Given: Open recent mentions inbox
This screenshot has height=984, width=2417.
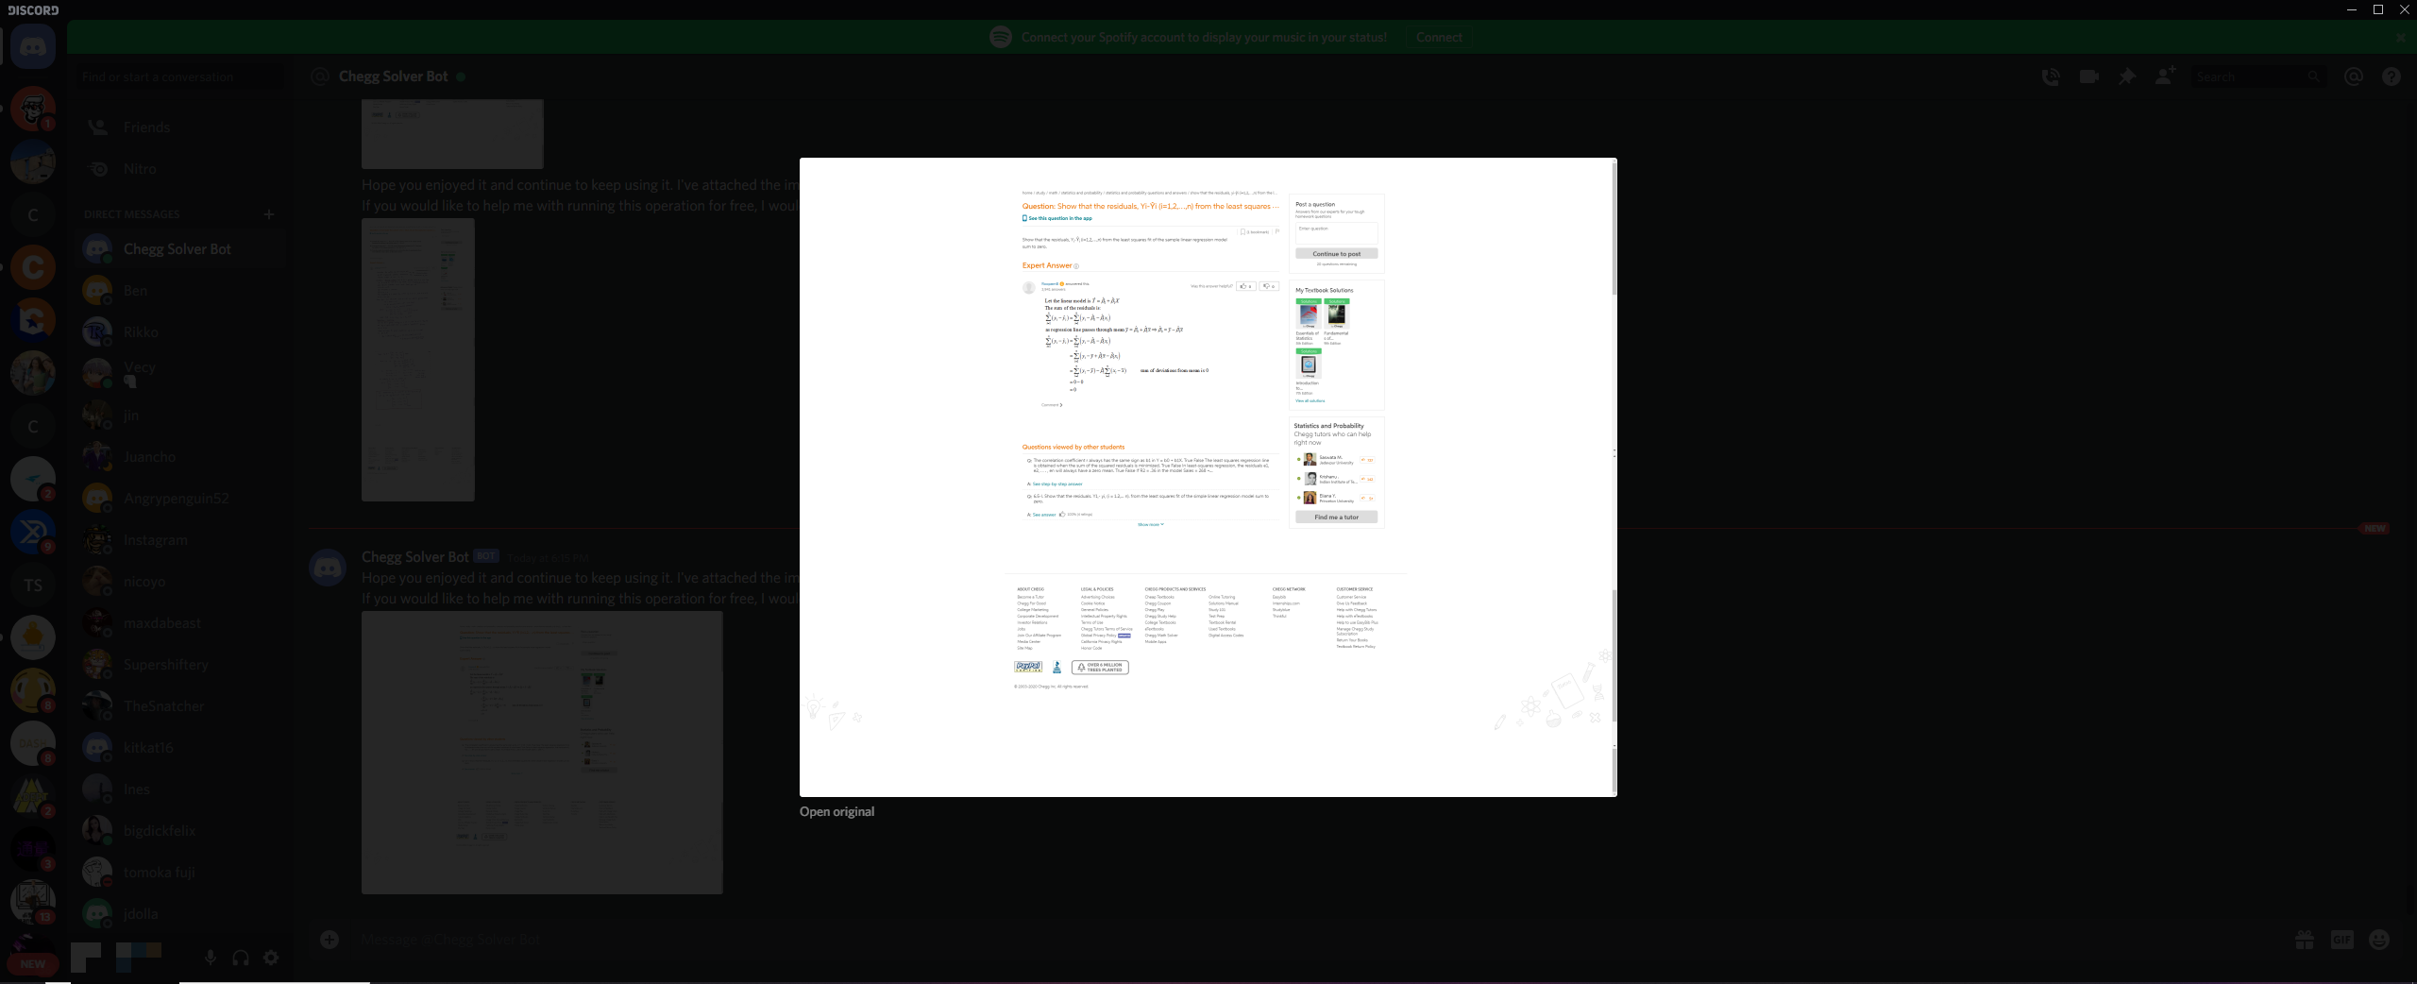Looking at the screenshot, I should coord(2353,76).
